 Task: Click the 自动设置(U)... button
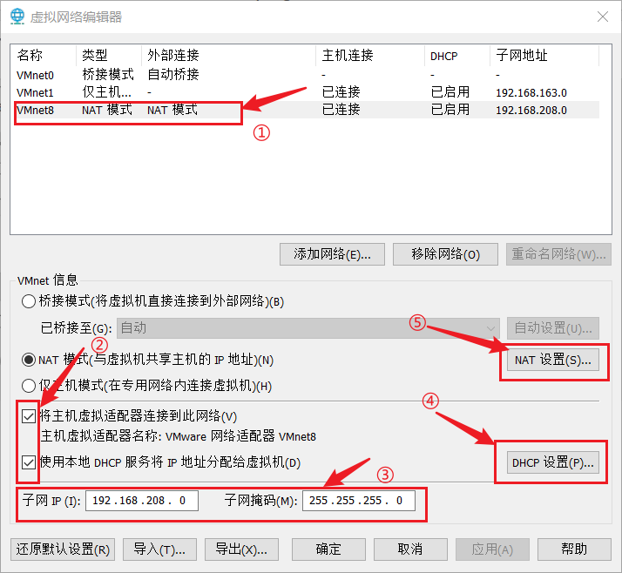tap(553, 328)
